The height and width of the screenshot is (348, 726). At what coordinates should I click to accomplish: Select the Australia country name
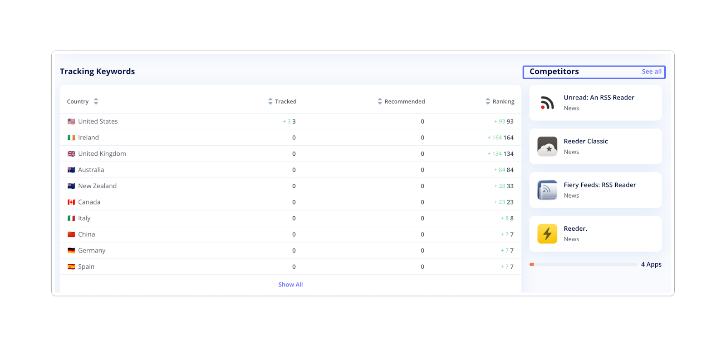pos(91,170)
